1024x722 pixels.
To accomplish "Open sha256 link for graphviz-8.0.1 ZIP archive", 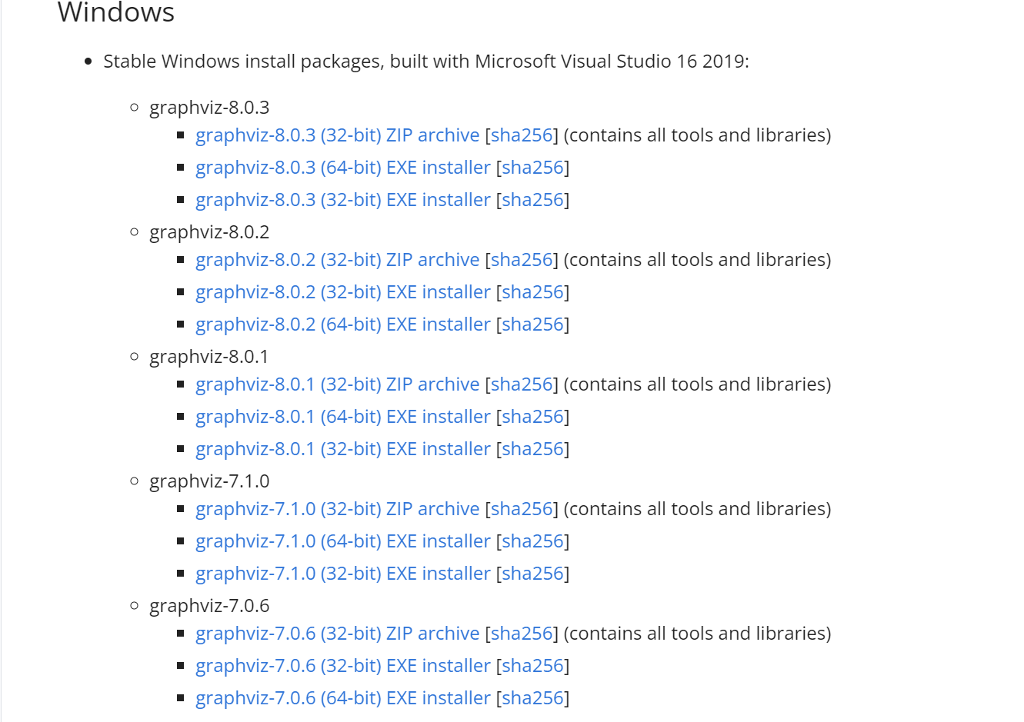I will (x=522, y=384).
